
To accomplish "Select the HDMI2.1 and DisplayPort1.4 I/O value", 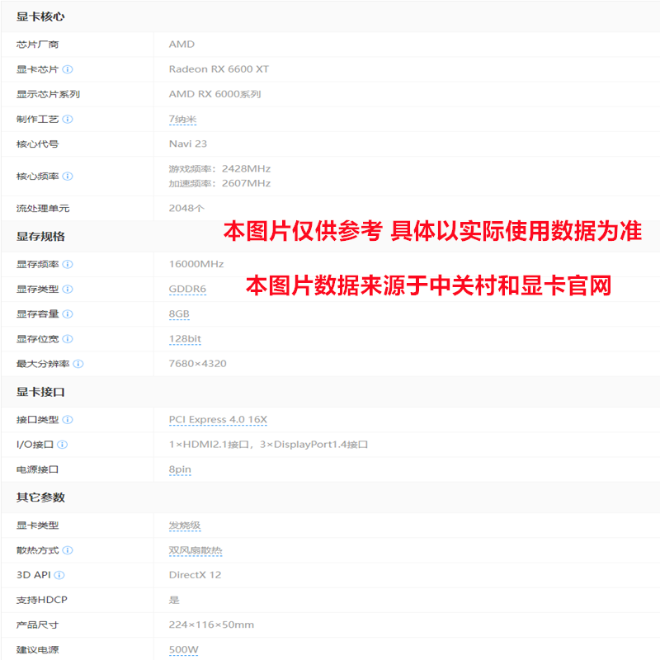I will pyautogui.click(x=268, y=445).
